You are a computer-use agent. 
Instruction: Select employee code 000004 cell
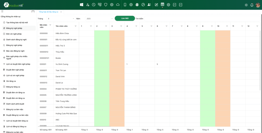[46, 89]
